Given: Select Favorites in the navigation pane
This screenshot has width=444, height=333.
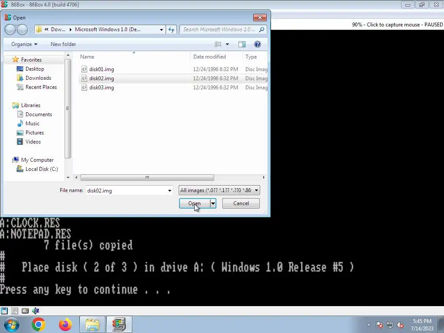Looking at the screenshot, I should pyautogui.click(x=31, y=60).
